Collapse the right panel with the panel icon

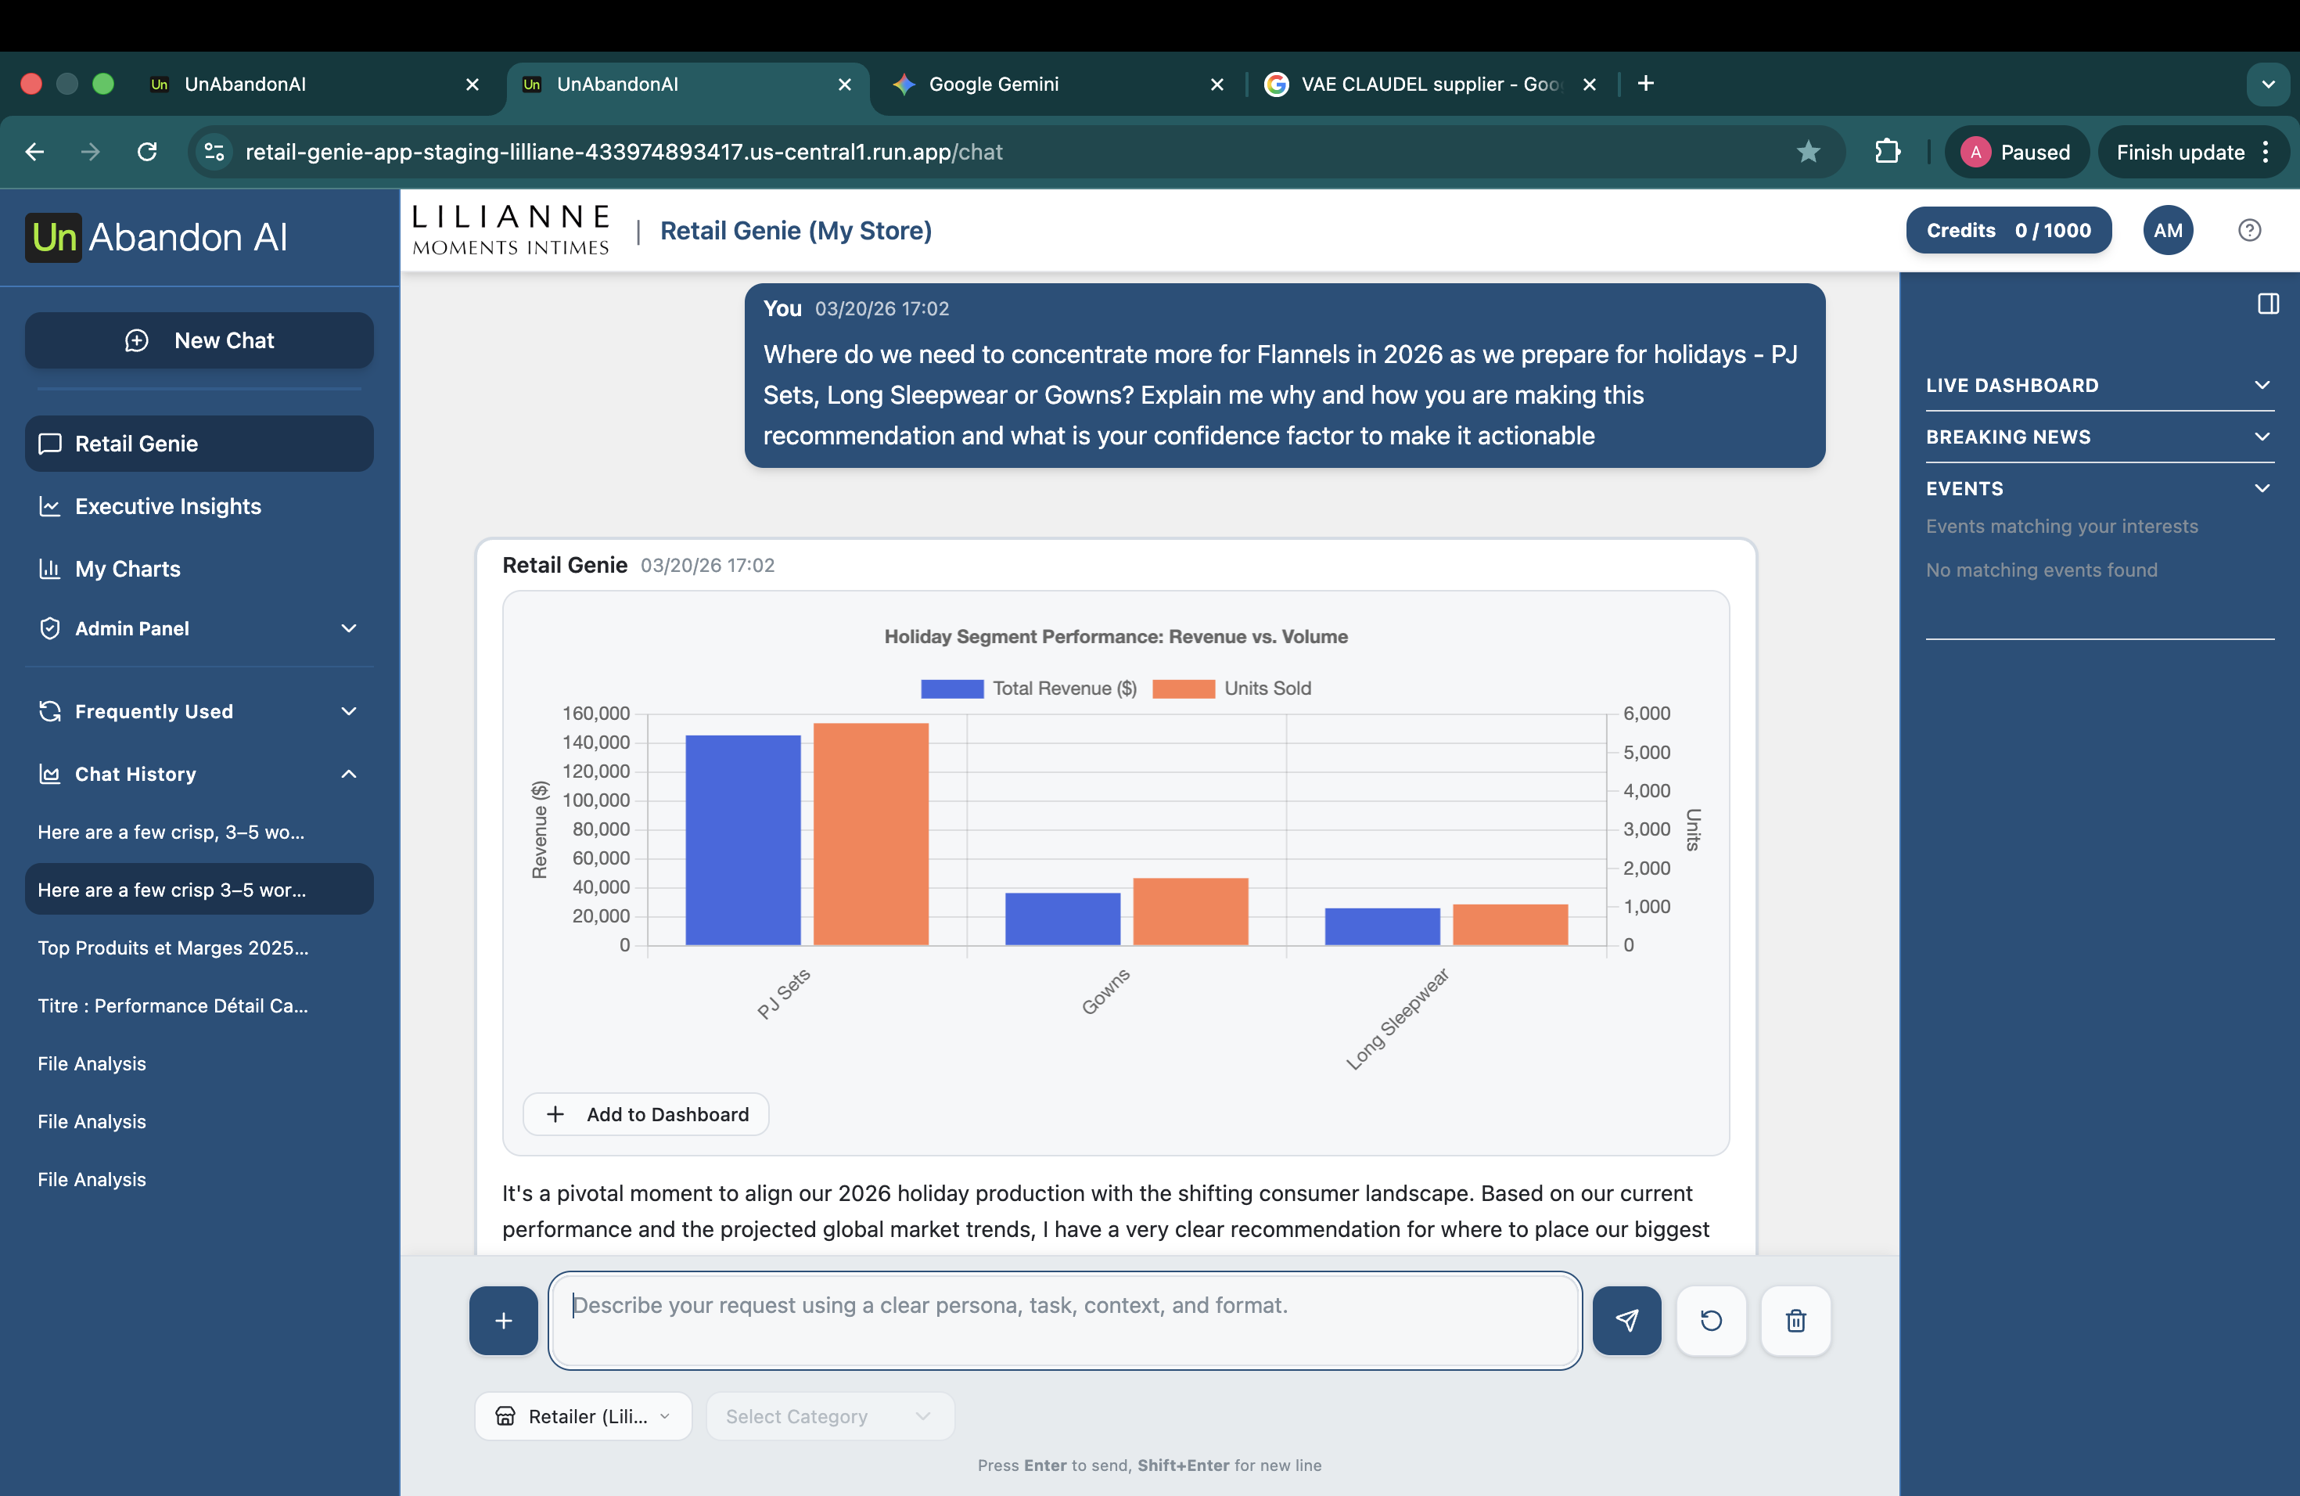2267,304
